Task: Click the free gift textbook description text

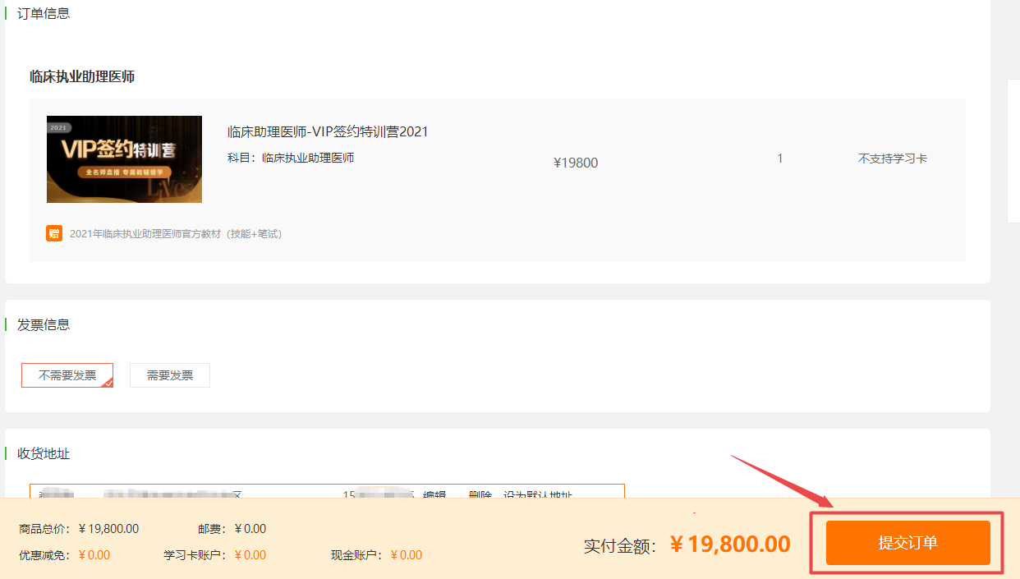Action: pos(176,234)
